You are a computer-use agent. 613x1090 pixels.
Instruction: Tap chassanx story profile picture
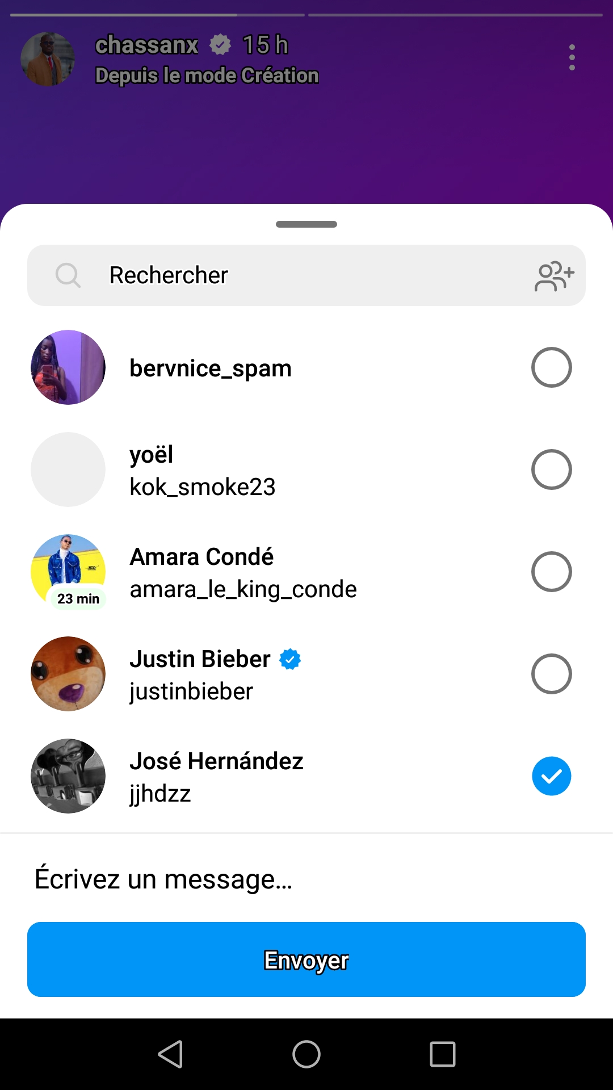pyautogui.click(x=48, y=59)
